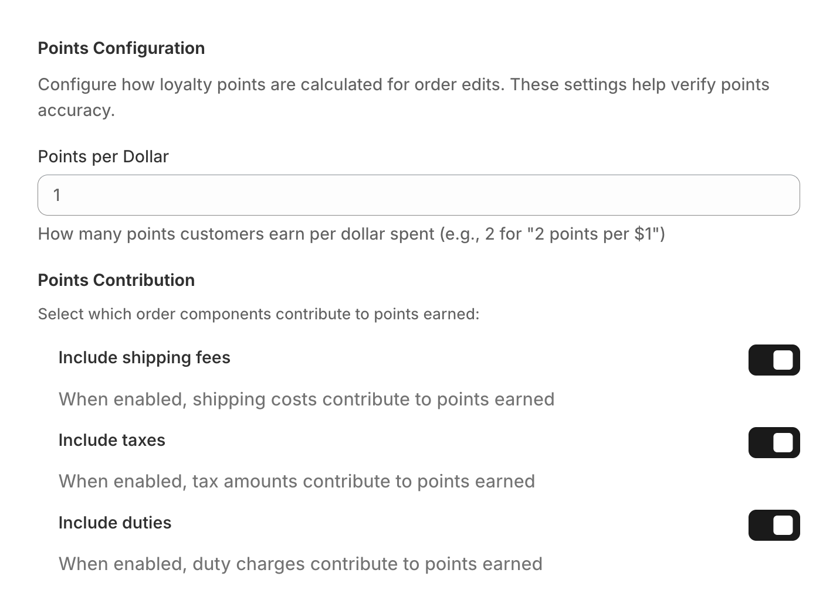Click the white knob on the duties switch
The width and height of the screenshot is (833, 614).
pos(783,525)
